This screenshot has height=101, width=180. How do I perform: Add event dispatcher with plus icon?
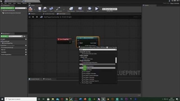(x=26, y=55)
